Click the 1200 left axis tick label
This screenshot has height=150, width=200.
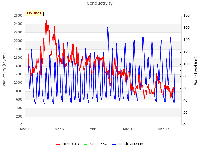[x=18, y=74]
